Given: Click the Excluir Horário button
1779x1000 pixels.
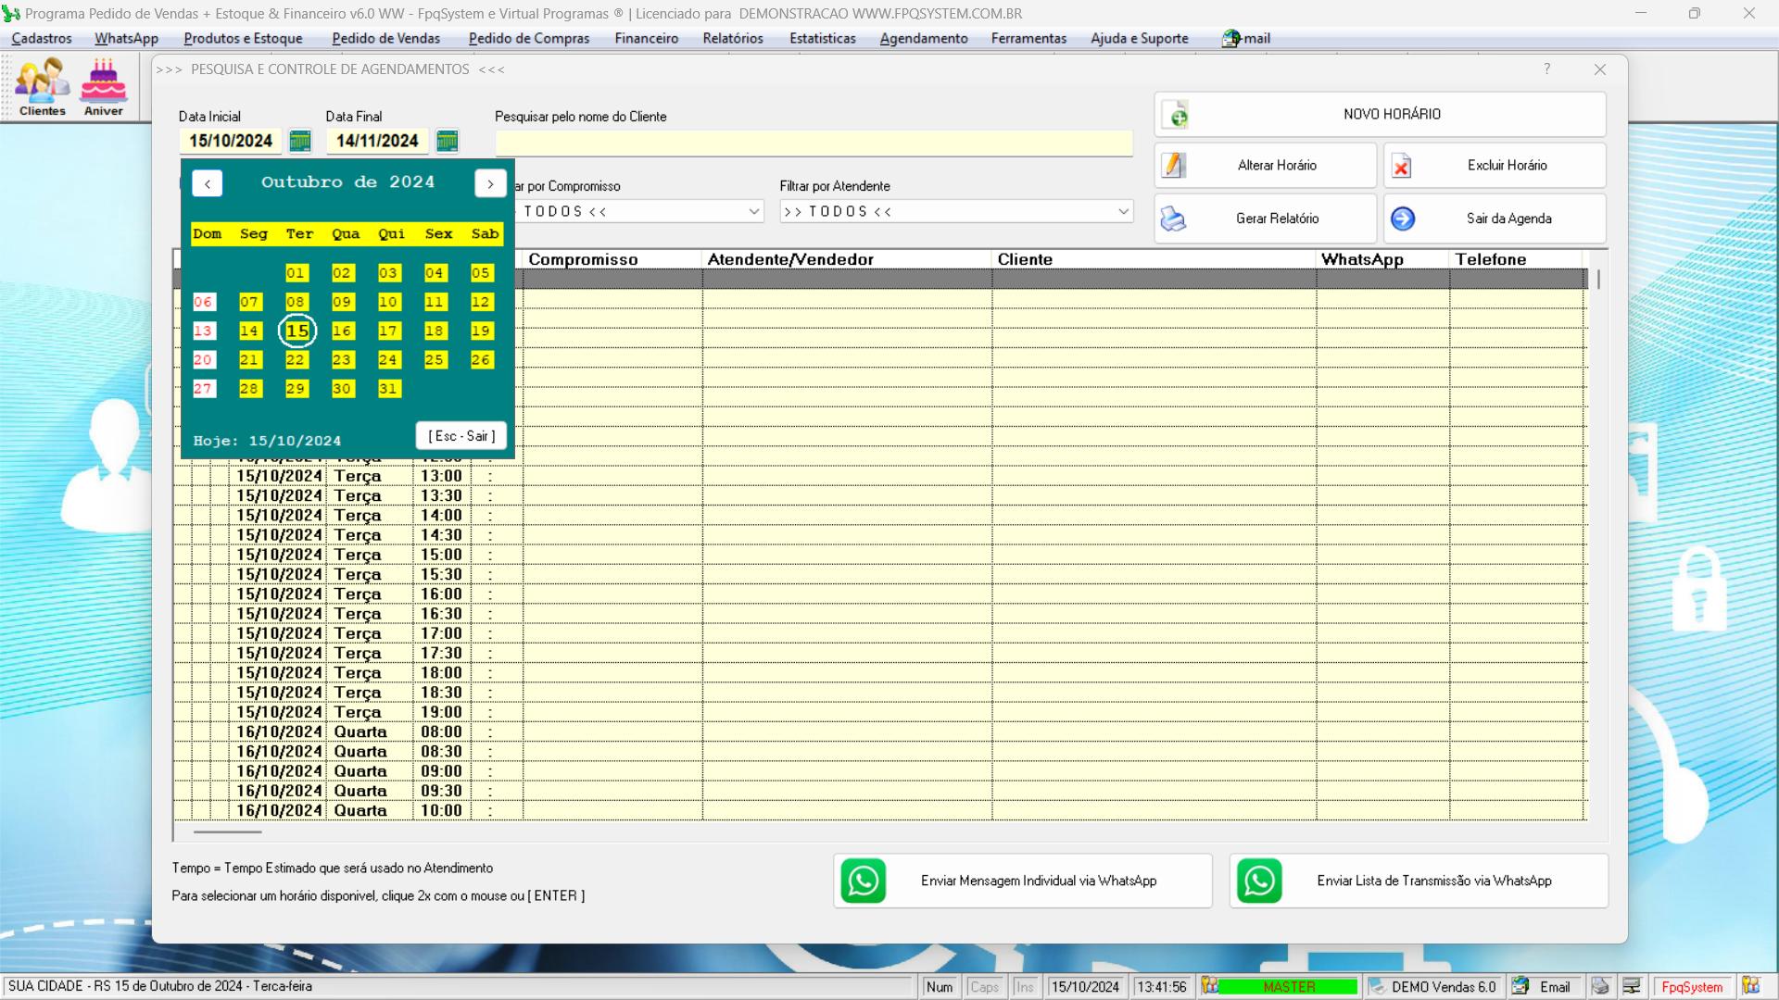Looking at the screenshot, I should click(1495, 165).
